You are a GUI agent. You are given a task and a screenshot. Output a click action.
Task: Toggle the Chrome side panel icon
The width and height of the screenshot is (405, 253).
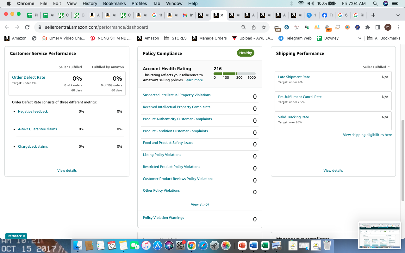pos(377,27)
